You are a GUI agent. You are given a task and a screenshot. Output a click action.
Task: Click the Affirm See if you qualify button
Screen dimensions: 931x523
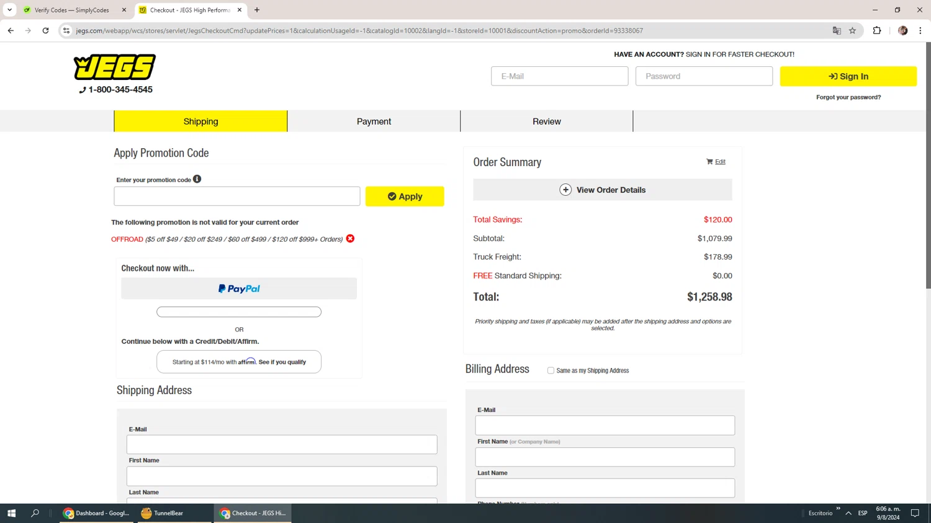click(239, 362)
